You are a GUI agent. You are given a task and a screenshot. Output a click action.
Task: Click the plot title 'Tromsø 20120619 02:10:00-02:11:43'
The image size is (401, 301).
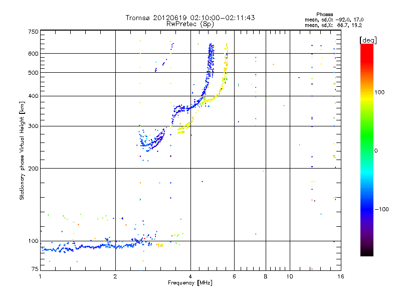[x=190, y=18]
